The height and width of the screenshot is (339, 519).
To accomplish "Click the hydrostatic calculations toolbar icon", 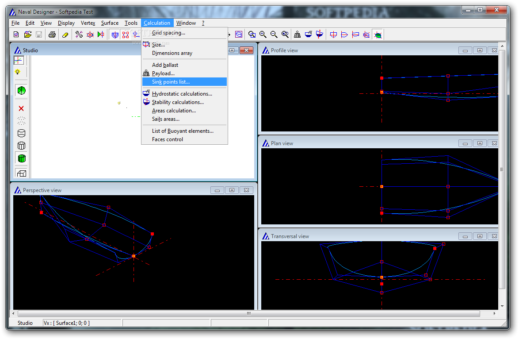I will tap(308, 35).
